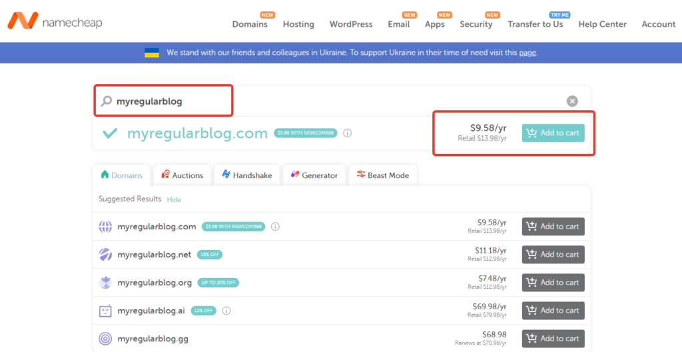Add the suggested myregularblog.com to cart with the gray button
The image size is (682, 352).
coord(553,227)
